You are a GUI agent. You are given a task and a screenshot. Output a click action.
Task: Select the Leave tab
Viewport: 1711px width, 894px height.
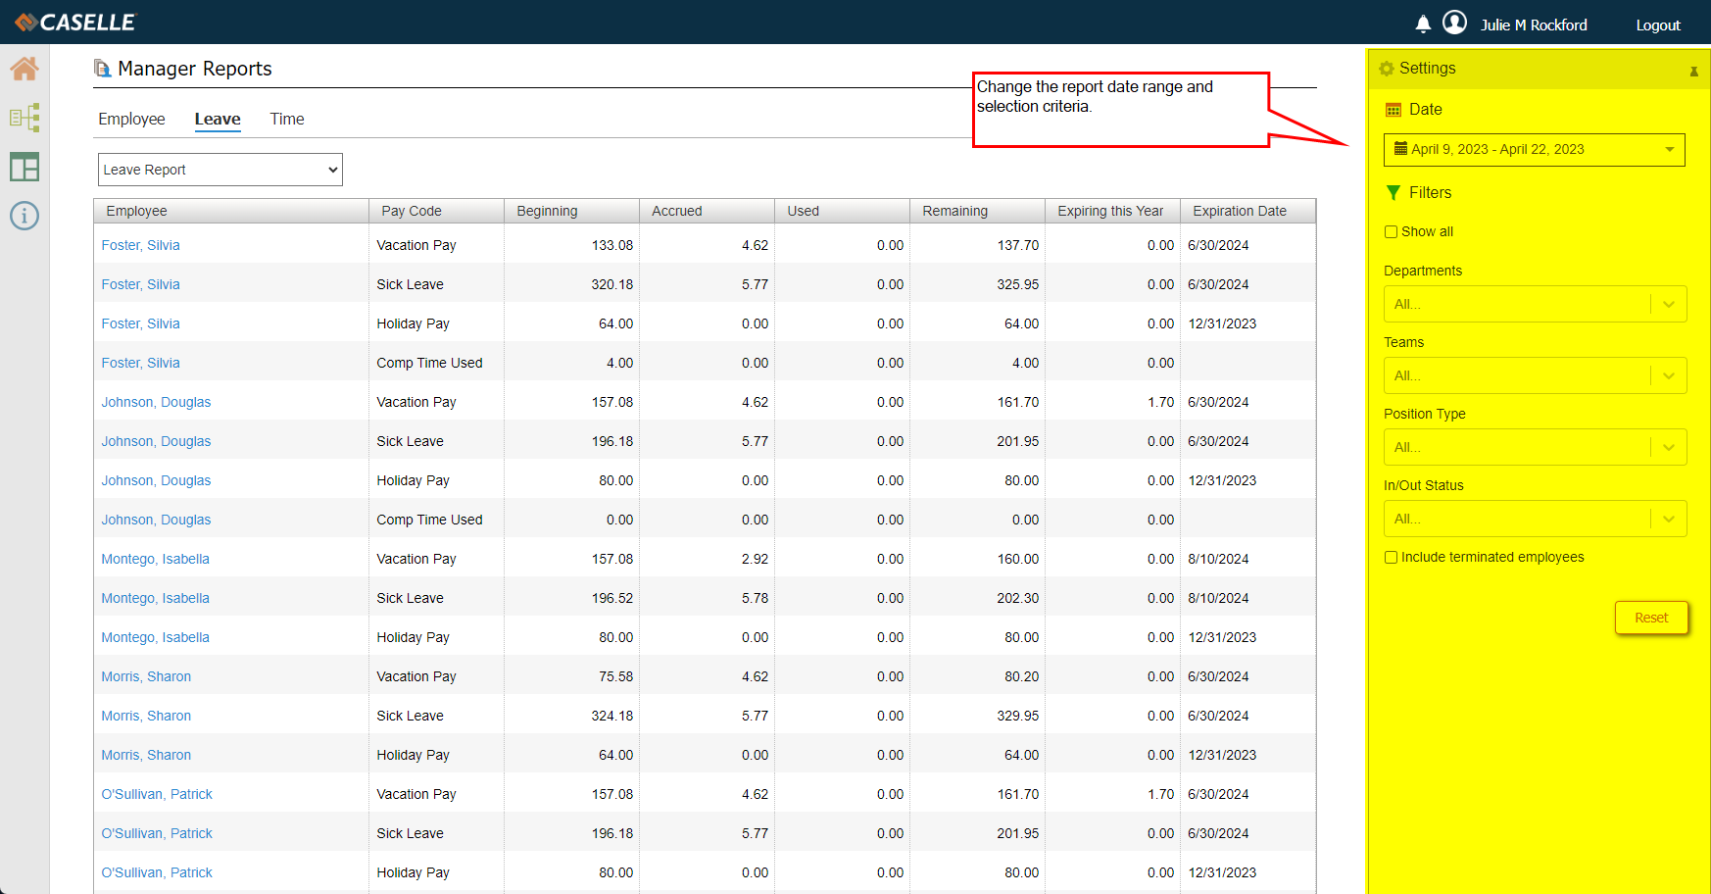point(218,119)
